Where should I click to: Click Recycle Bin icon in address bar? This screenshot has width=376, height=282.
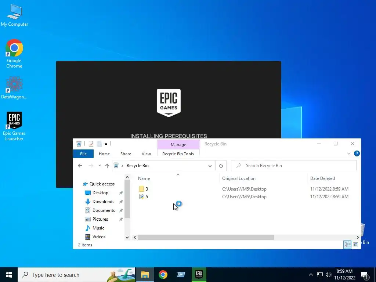(116, 166)
